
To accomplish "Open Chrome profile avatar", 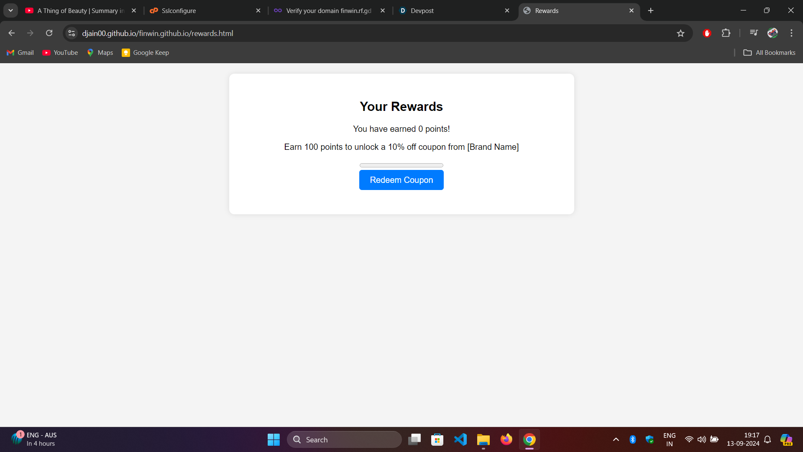I will [x=772, y=33].
